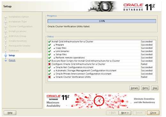Image resolution: width=166 pixels, height=117 pixels.
Task: Click the green check beside Link binaries
Action: [49, 51]
